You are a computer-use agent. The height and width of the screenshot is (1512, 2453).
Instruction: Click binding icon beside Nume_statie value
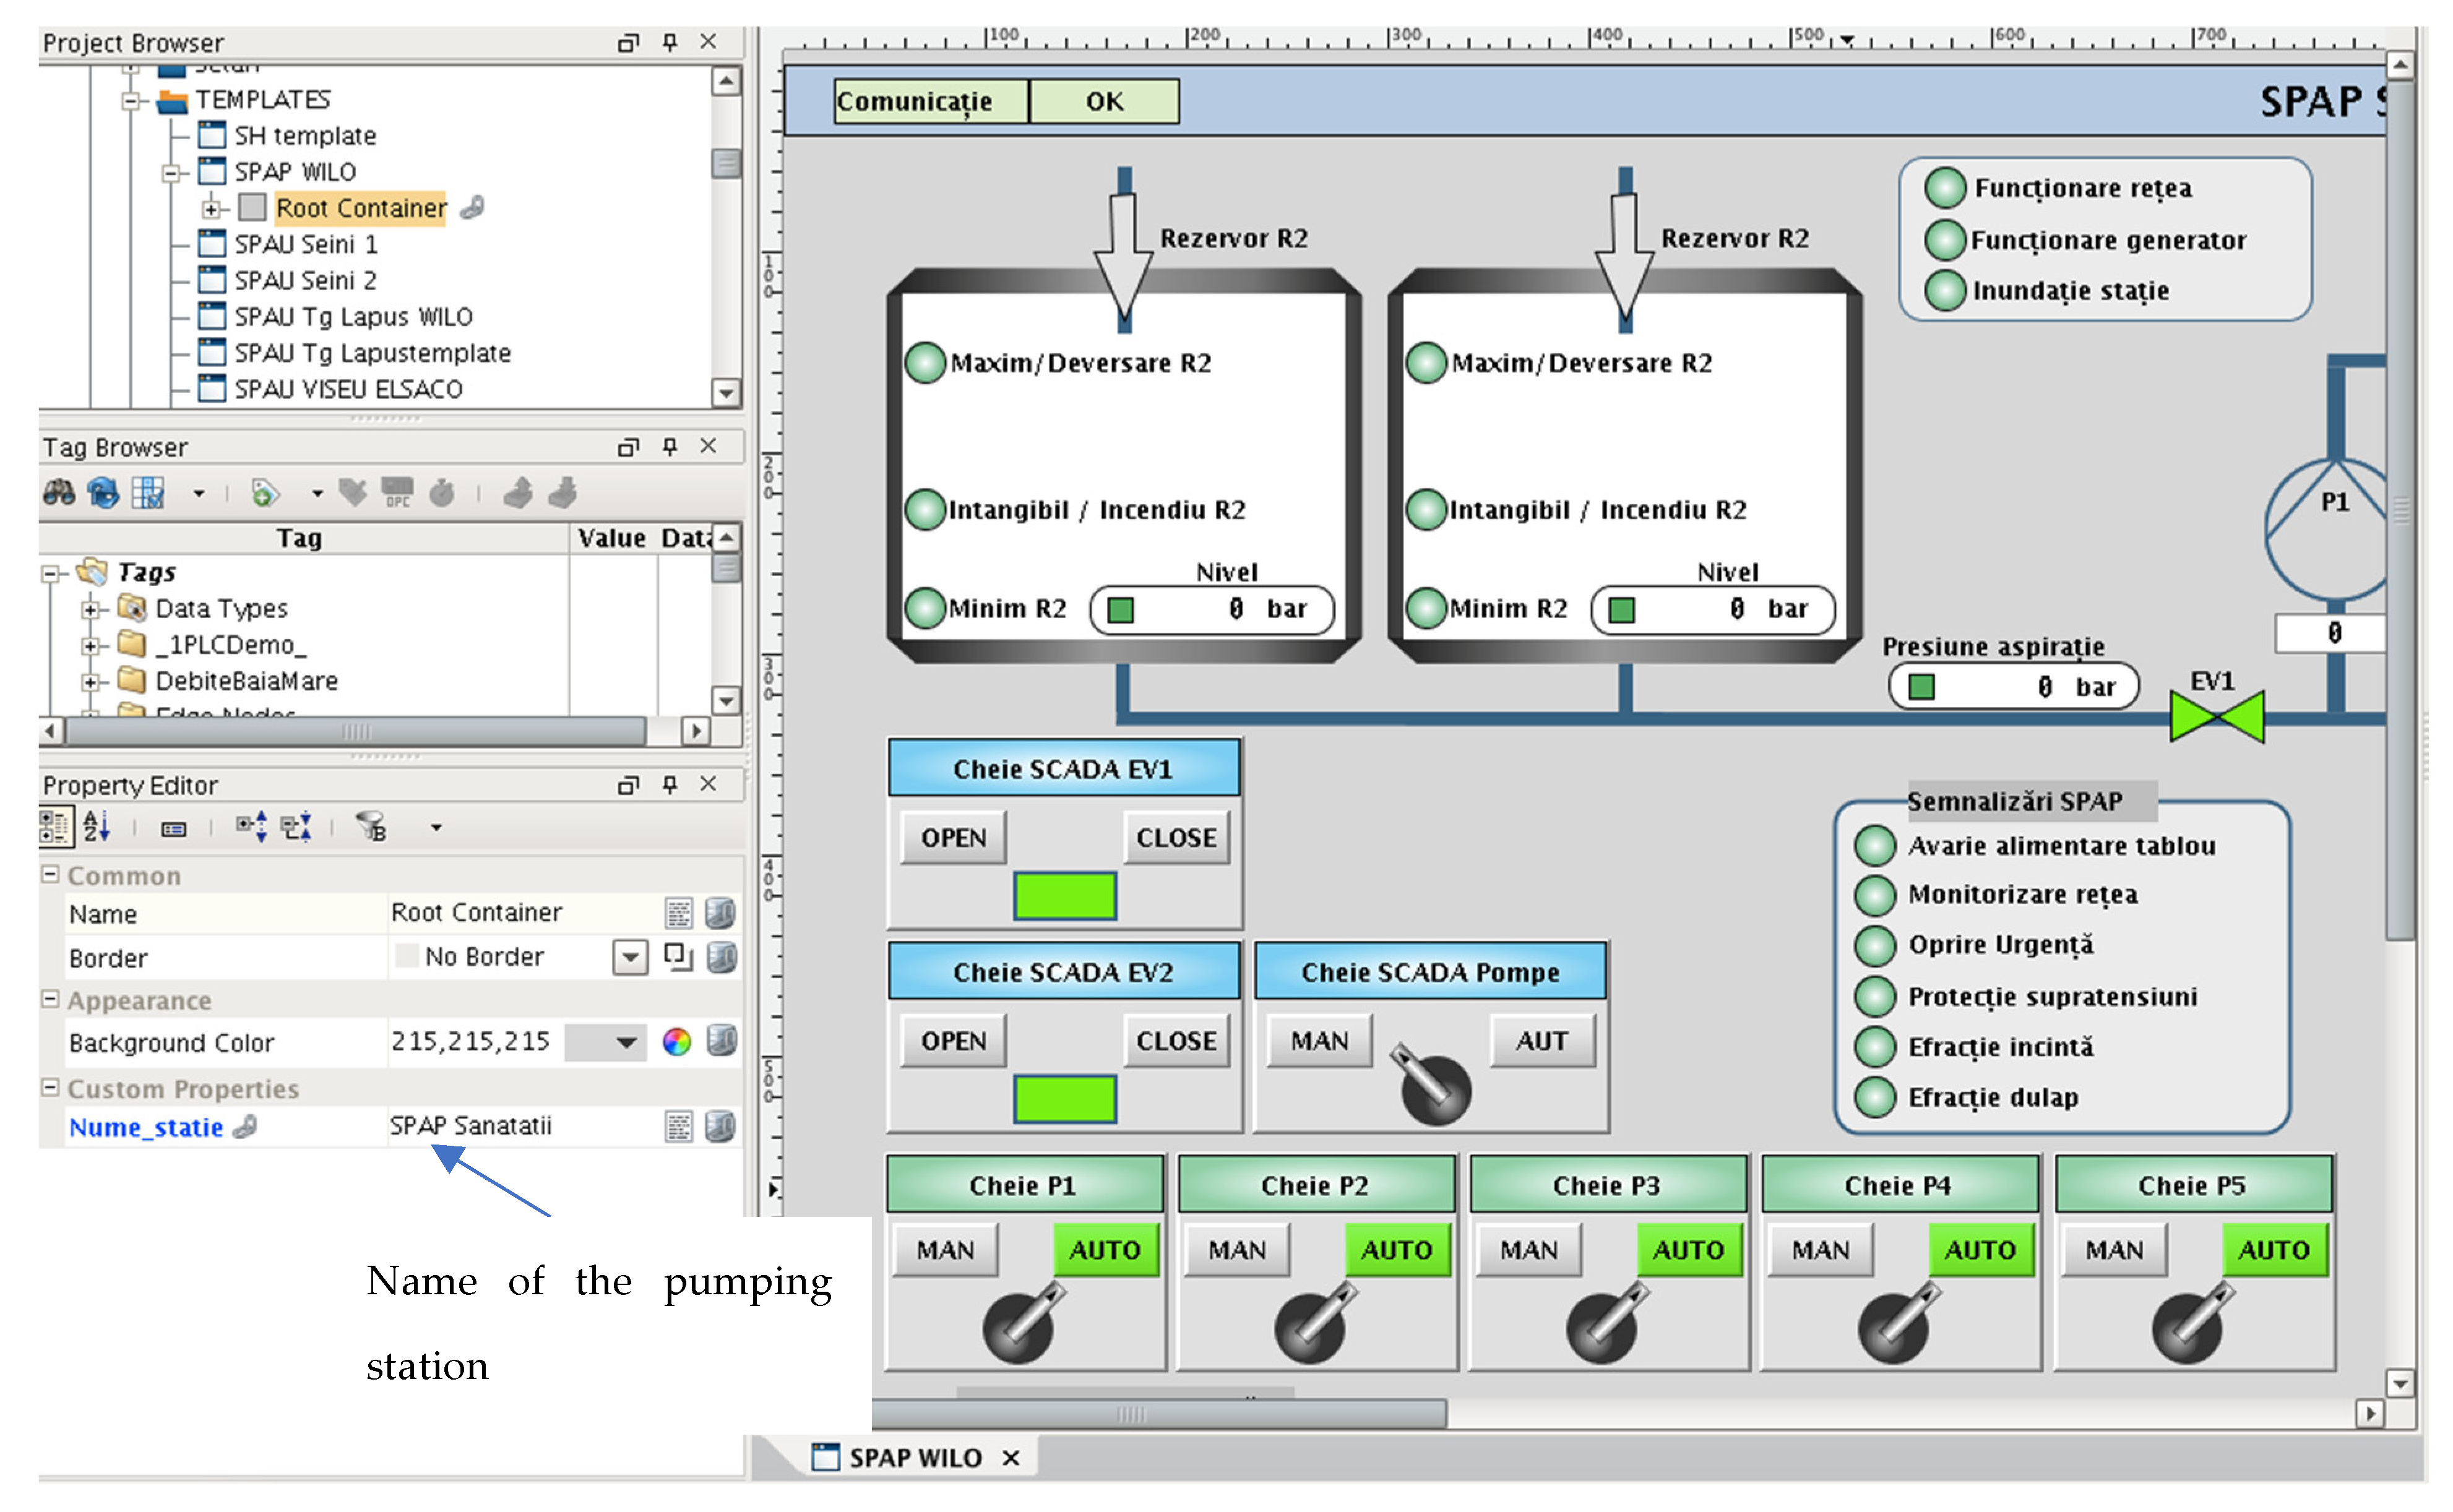pos(720,1127)
